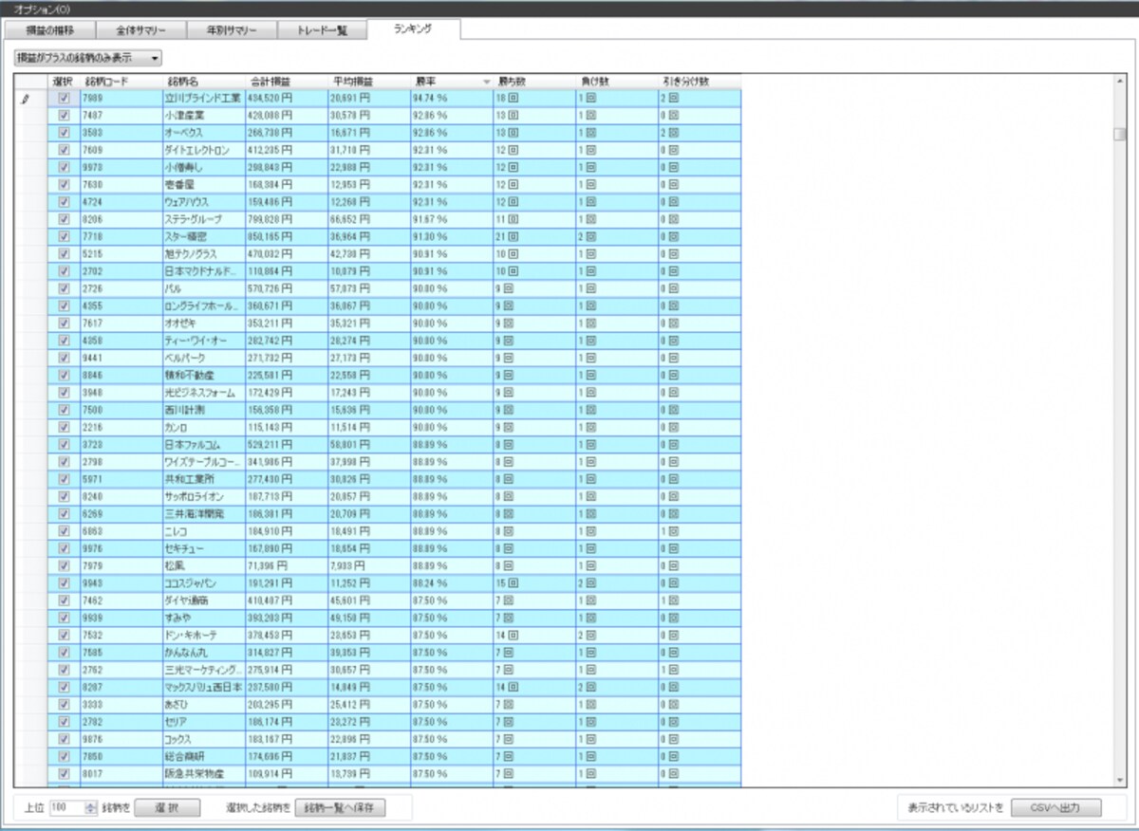
Task: Focus the 上位 number input field
Action: (66, 808)
